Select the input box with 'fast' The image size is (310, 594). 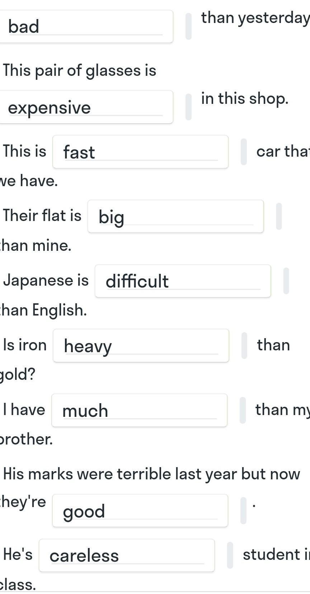click(140, 152)
